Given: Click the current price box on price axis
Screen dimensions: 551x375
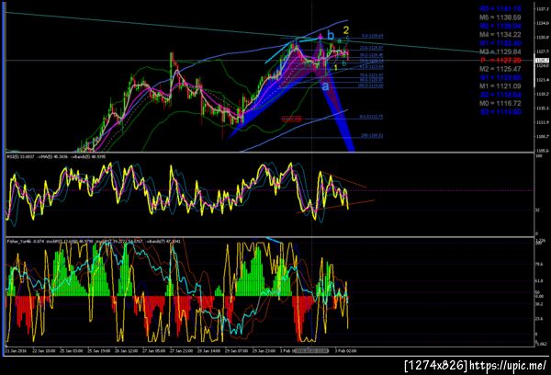Looking at the screenshot, I should click(542, 61).
